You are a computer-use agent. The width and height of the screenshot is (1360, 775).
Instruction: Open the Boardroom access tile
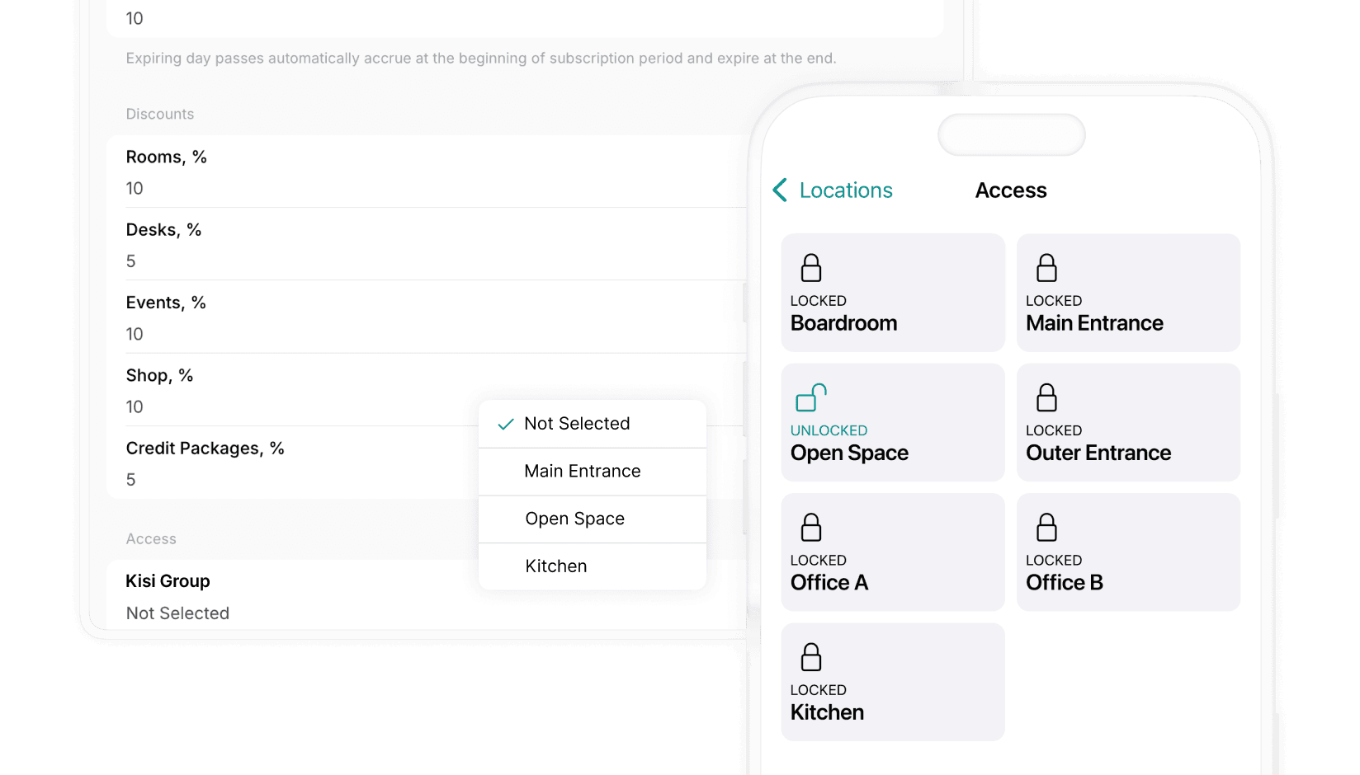[x=892, y=293]
